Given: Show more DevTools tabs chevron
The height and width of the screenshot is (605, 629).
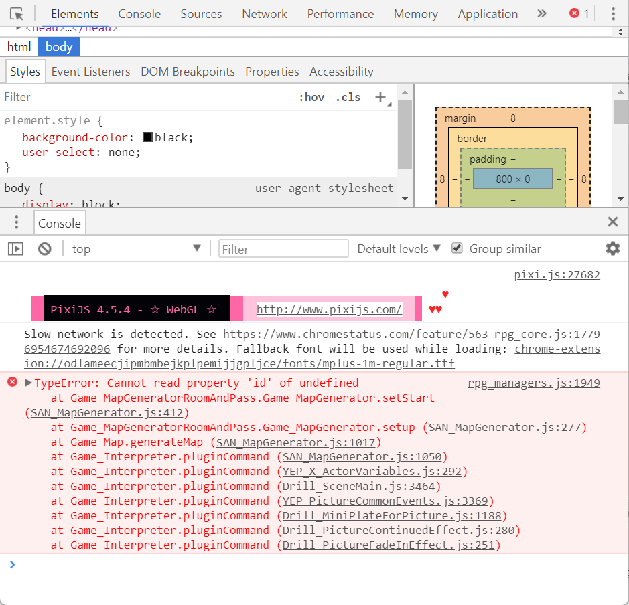Looking at the screenshot, I should pos(541,14).
